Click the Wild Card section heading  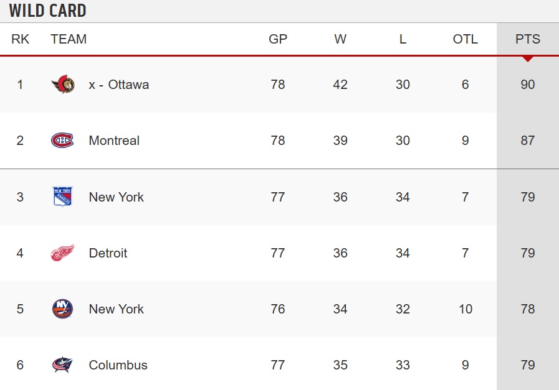coord(48,11)
